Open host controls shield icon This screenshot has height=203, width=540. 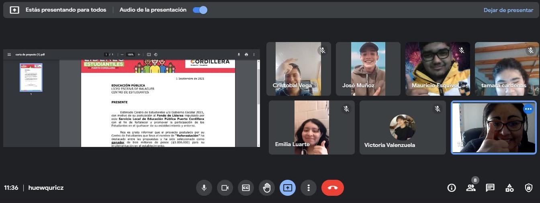(x=529, y=188)
